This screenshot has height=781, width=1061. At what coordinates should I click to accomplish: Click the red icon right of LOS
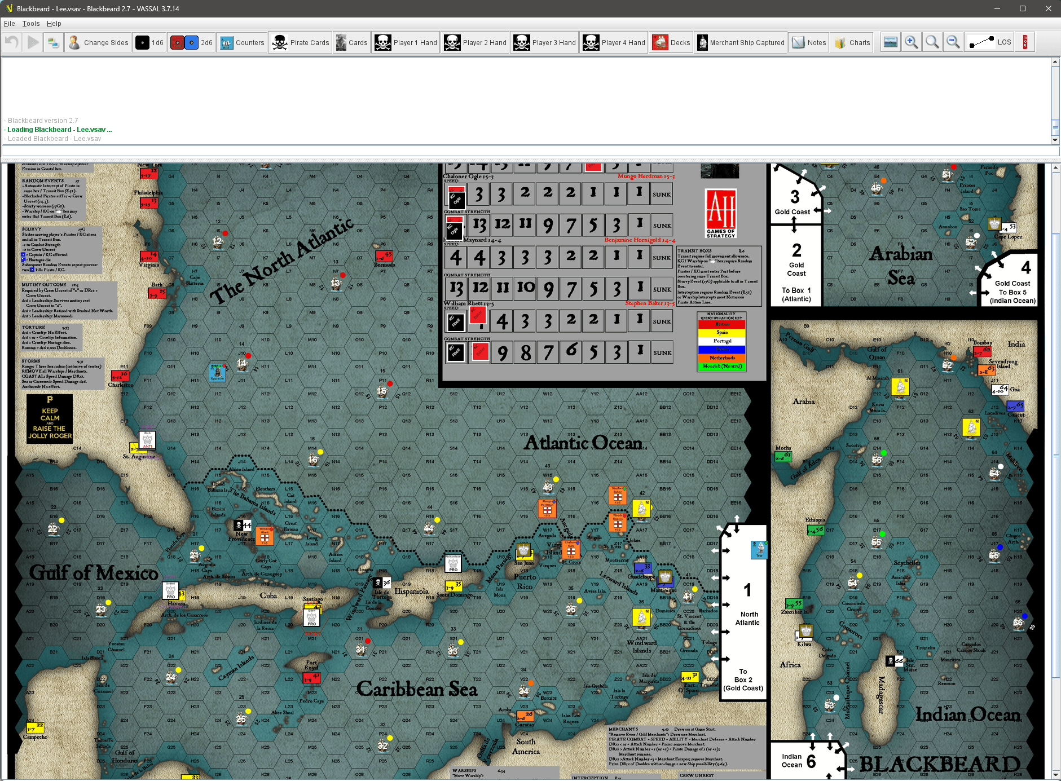click(x=1025, y=42)
